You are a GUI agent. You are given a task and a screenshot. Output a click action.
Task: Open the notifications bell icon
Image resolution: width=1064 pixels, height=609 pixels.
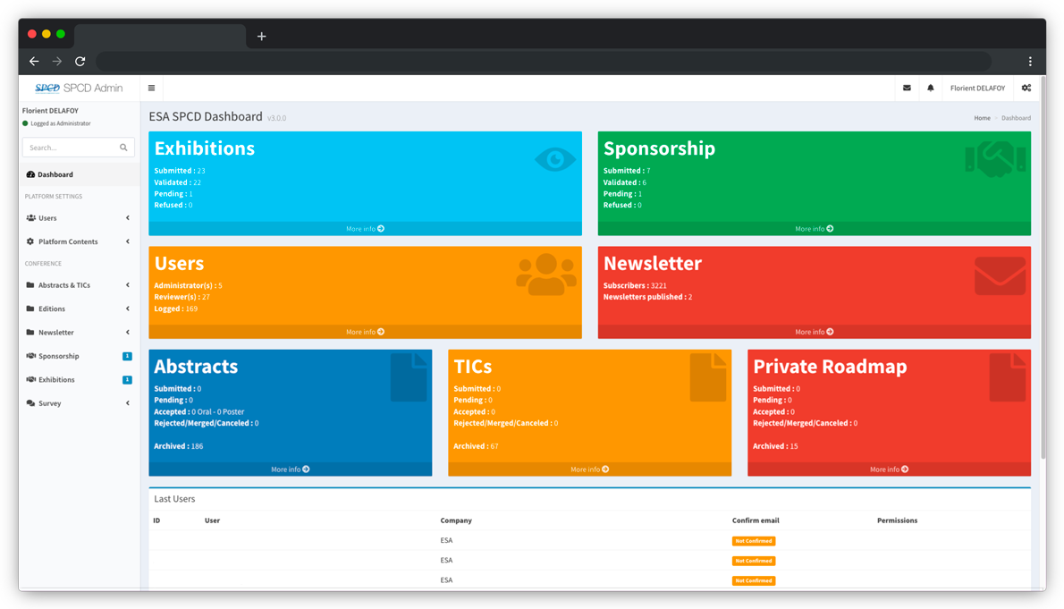point(930,89)
